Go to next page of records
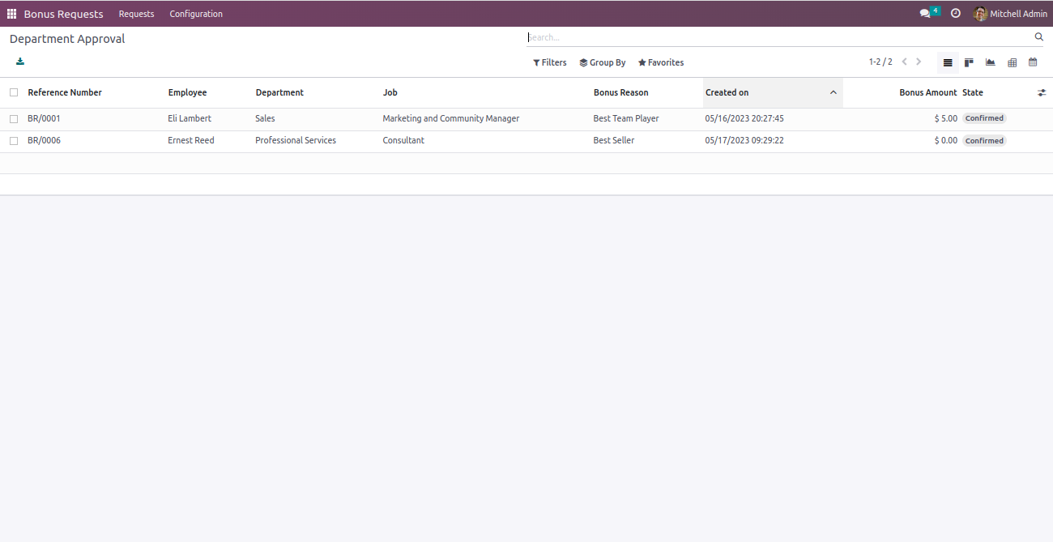Viewport: 1053px width, 542px height. (919, 62)
